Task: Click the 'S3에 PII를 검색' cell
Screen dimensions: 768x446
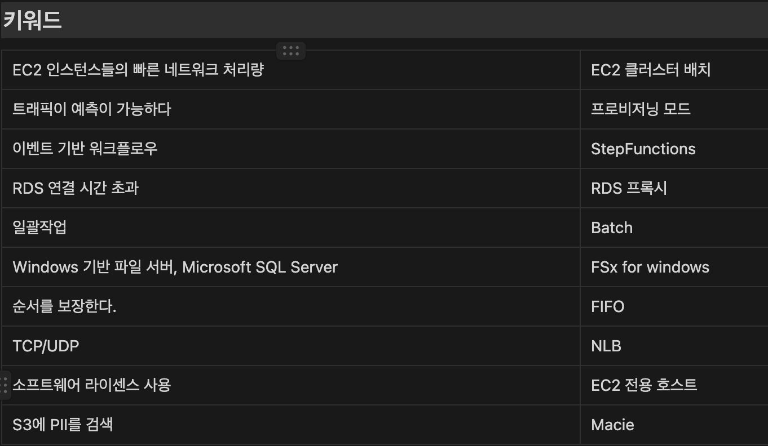Action: point(291,425)
